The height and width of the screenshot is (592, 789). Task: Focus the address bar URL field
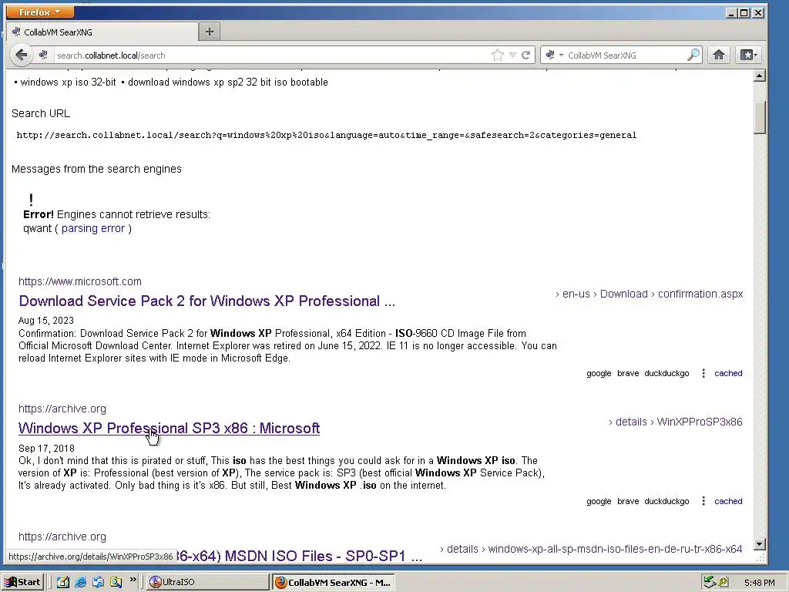coord(272,55)
